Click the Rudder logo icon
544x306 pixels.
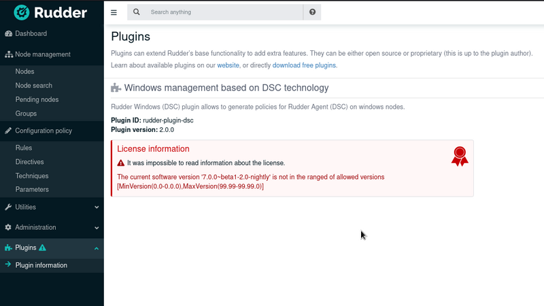22,12
